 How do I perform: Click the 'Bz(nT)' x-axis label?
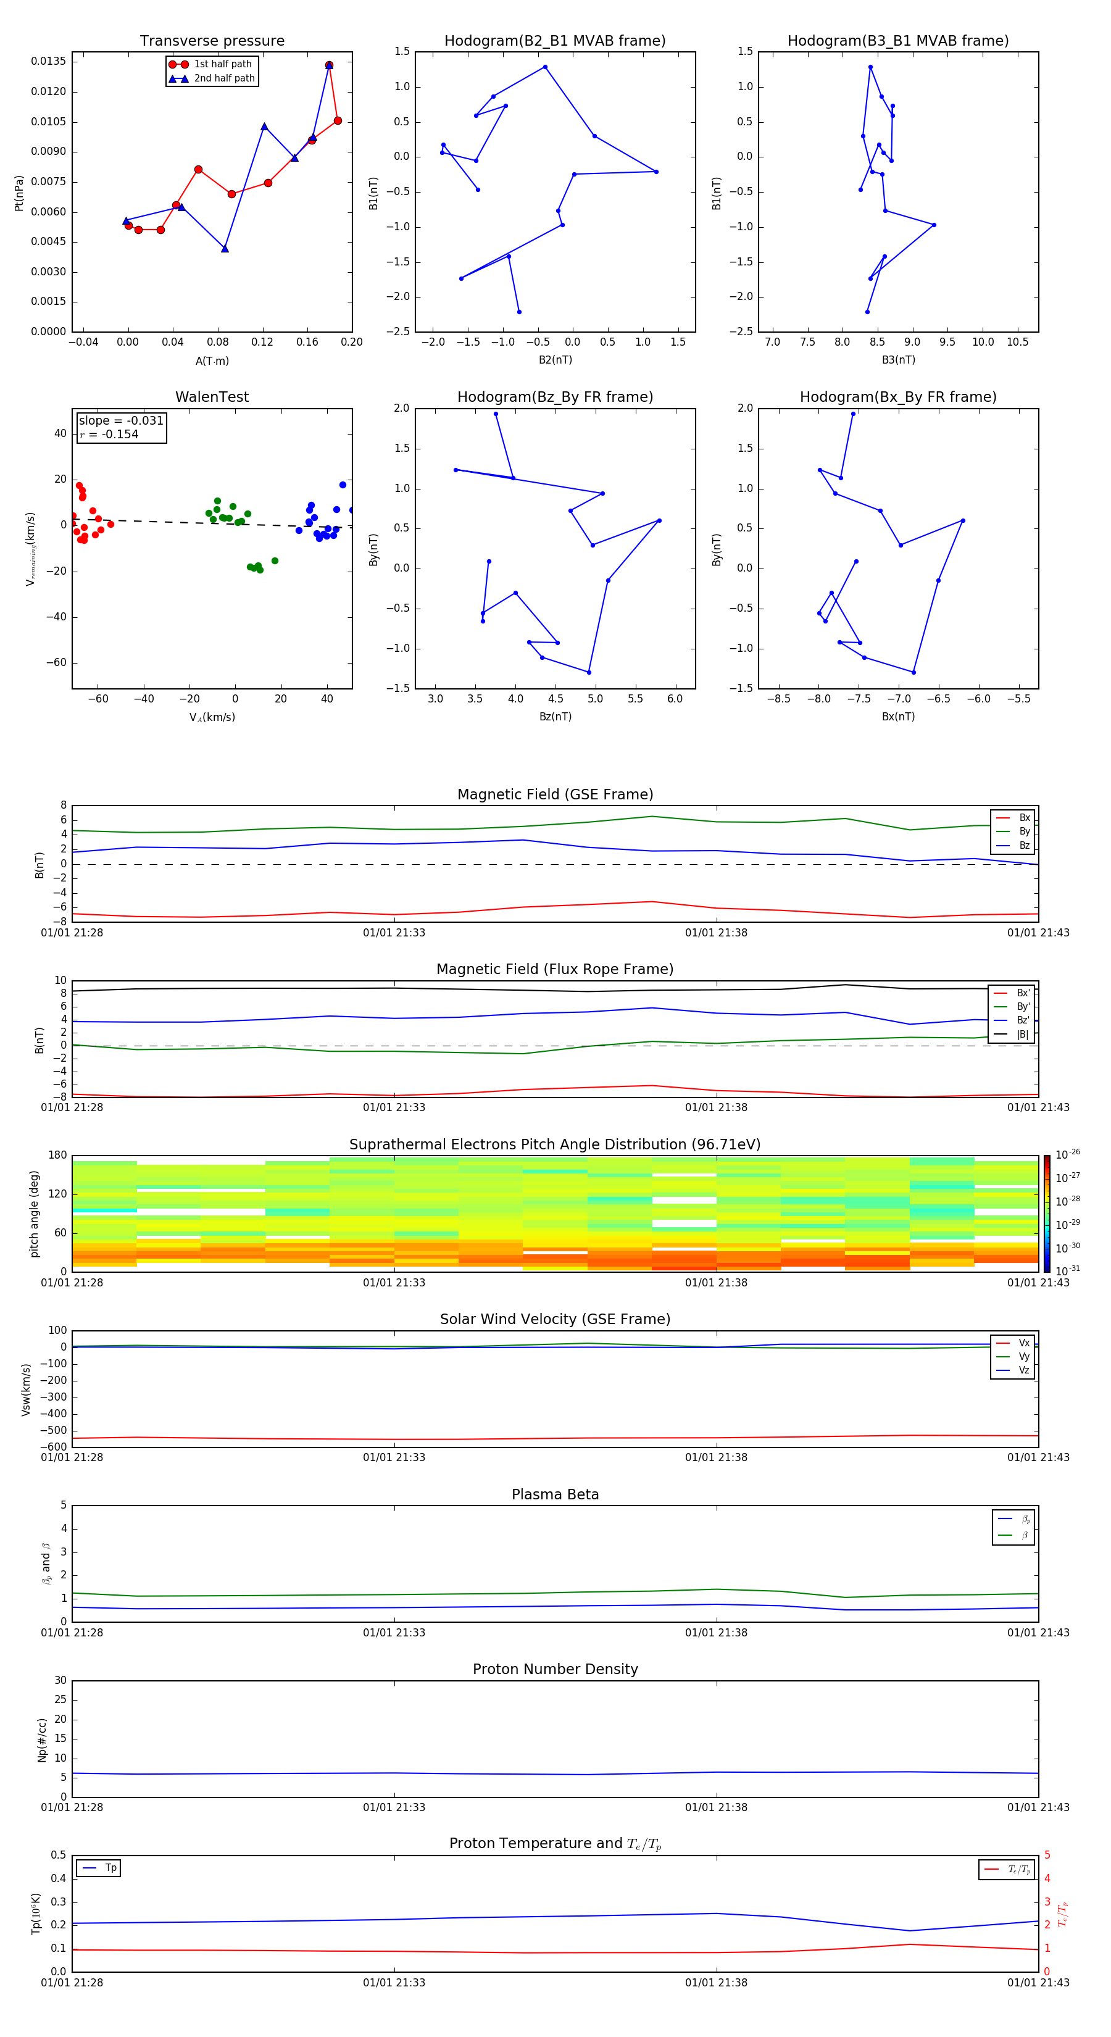(x=555, y=717)
